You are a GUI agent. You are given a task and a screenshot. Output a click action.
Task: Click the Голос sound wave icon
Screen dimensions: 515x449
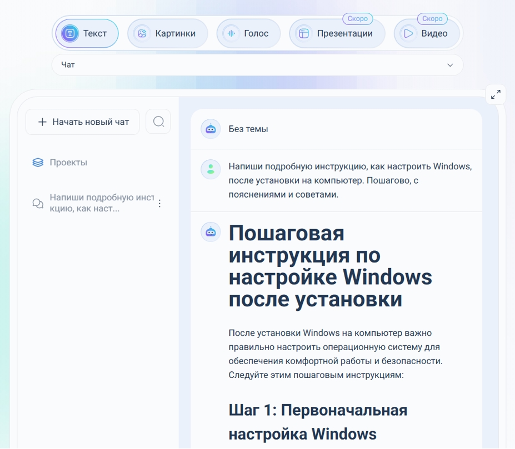pyautogui.click(x=231, y=33)
